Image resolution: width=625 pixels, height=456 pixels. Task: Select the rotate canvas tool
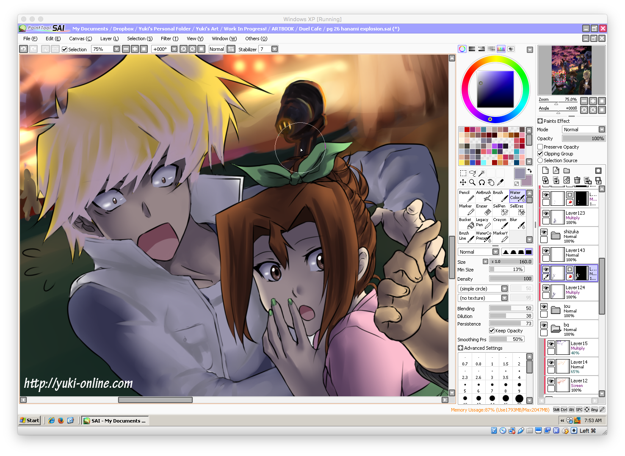point(482,182)
